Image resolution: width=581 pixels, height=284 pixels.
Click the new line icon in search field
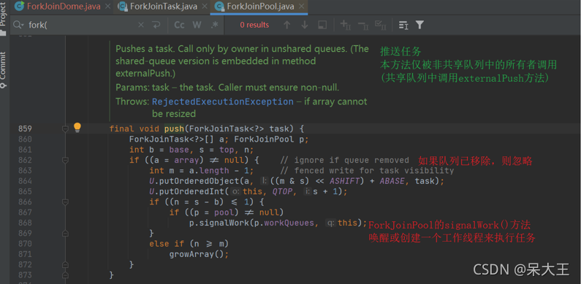point(156,25)
